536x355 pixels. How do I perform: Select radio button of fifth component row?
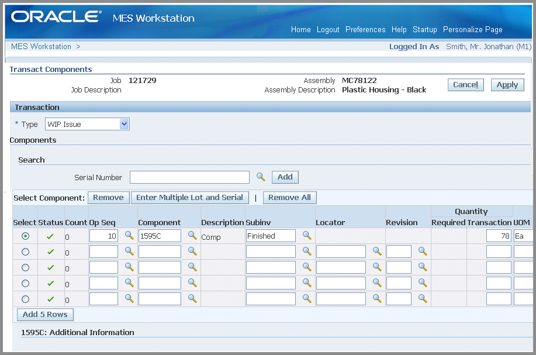coord(25,299)
